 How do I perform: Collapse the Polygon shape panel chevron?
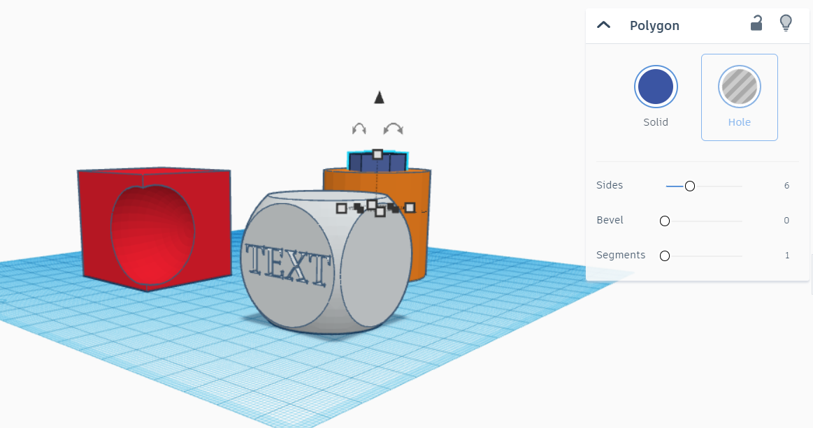pyautogui.click(x=603, y=25)
